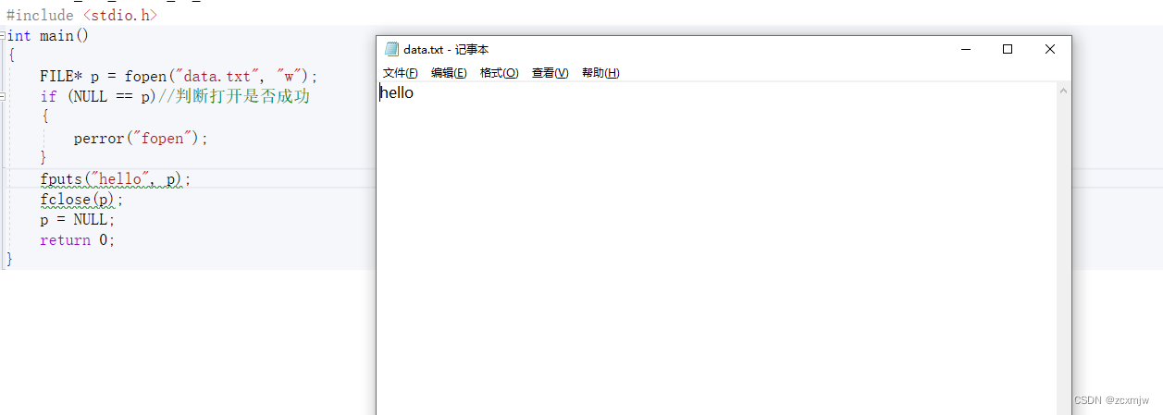The image size is (1163, 415).
Task: Click the p = NULL; line
Action: [78, 220]
